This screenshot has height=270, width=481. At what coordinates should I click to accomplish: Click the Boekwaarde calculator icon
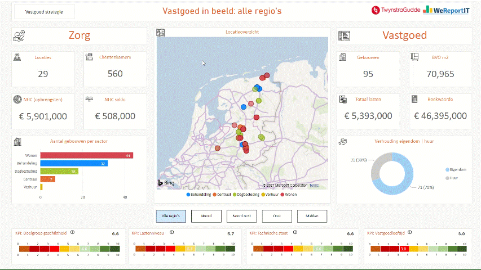point(414,100)
